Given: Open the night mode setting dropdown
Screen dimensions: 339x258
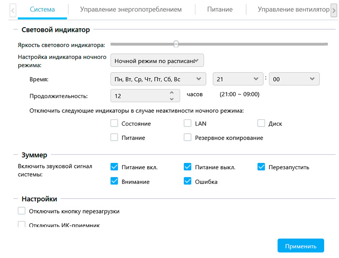Looking at the screenshot, I should click(157, 61).
